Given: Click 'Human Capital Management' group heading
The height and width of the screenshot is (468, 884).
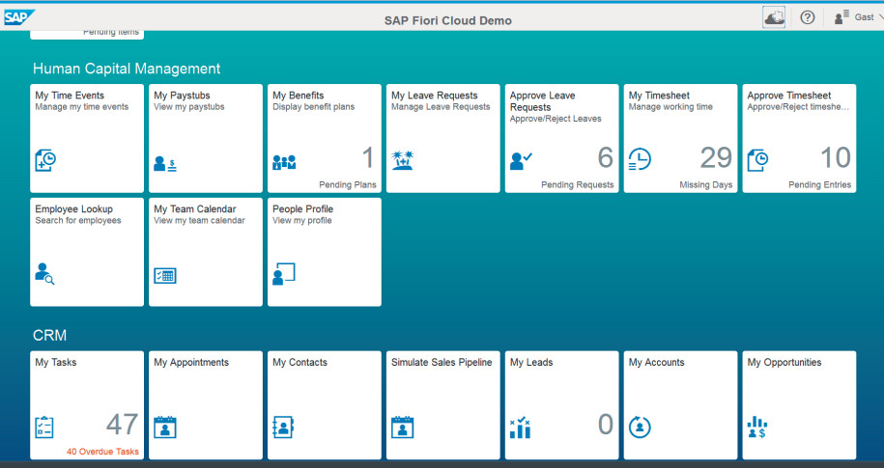Looking at the screenshot, I should pos(127,69).
